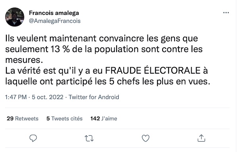View the 5 Tweets cités list
This screenshot has height=152, width=238.
click(x=64, y=119)
